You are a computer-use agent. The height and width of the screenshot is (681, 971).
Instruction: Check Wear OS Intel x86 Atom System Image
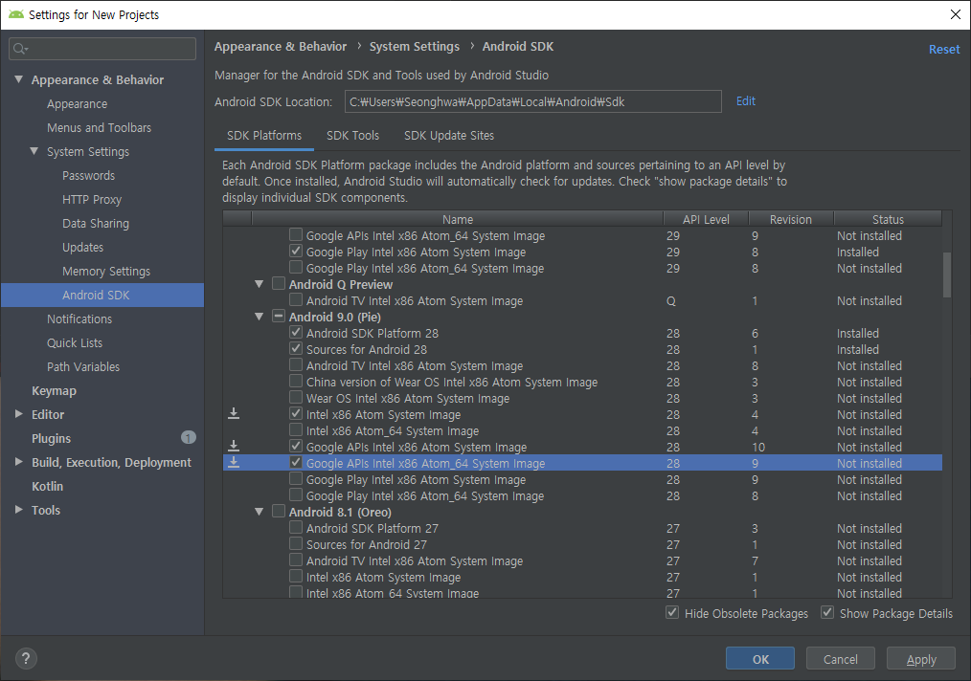point(296,397)
